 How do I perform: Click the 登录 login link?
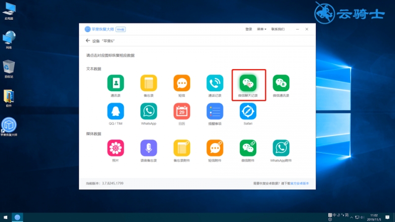(x=249, y=29)
